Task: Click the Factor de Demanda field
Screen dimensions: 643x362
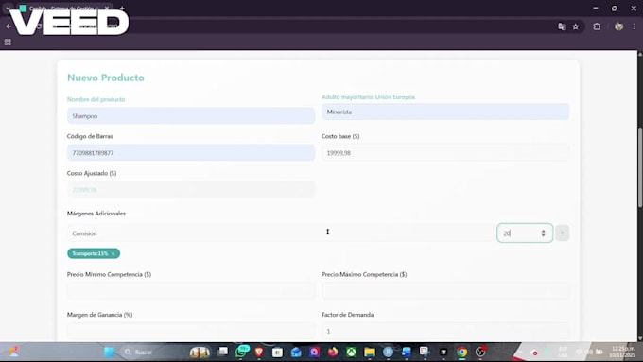Action: point(445,331)
